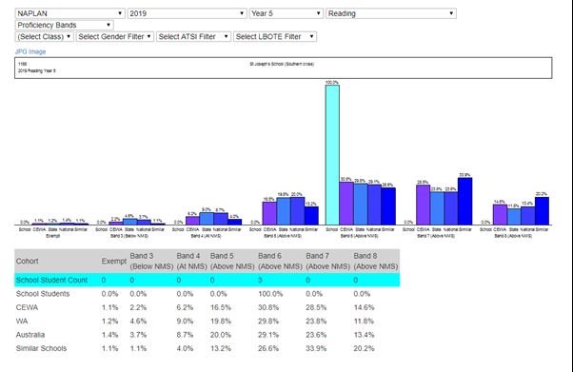Click the Band 6 (Above NMS) column header
Screen dimensions: 573x372
[x=280, y=262]
